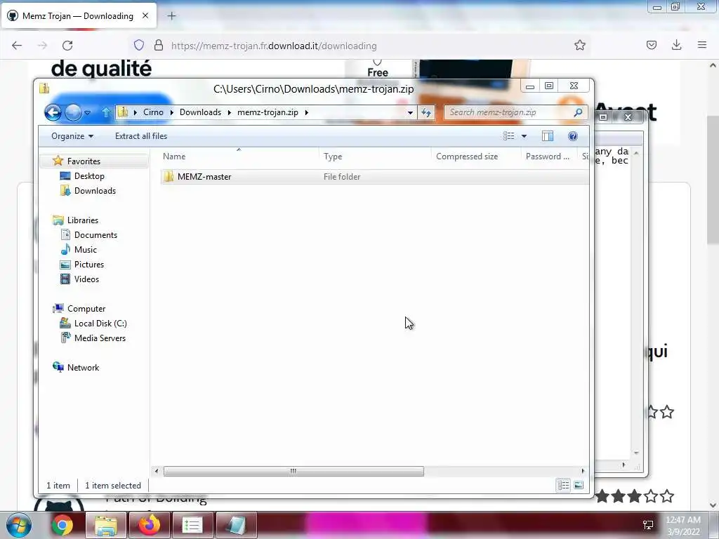Open Explorer help

click(x=573, y=136)
